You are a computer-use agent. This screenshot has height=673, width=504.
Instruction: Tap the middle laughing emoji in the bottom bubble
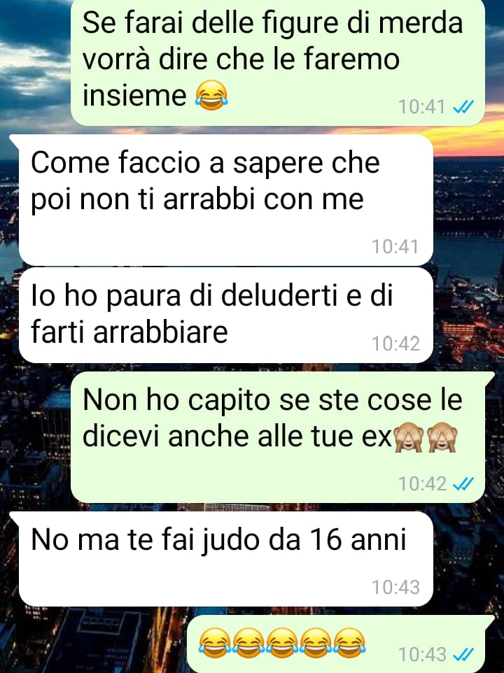click(283, 643)
